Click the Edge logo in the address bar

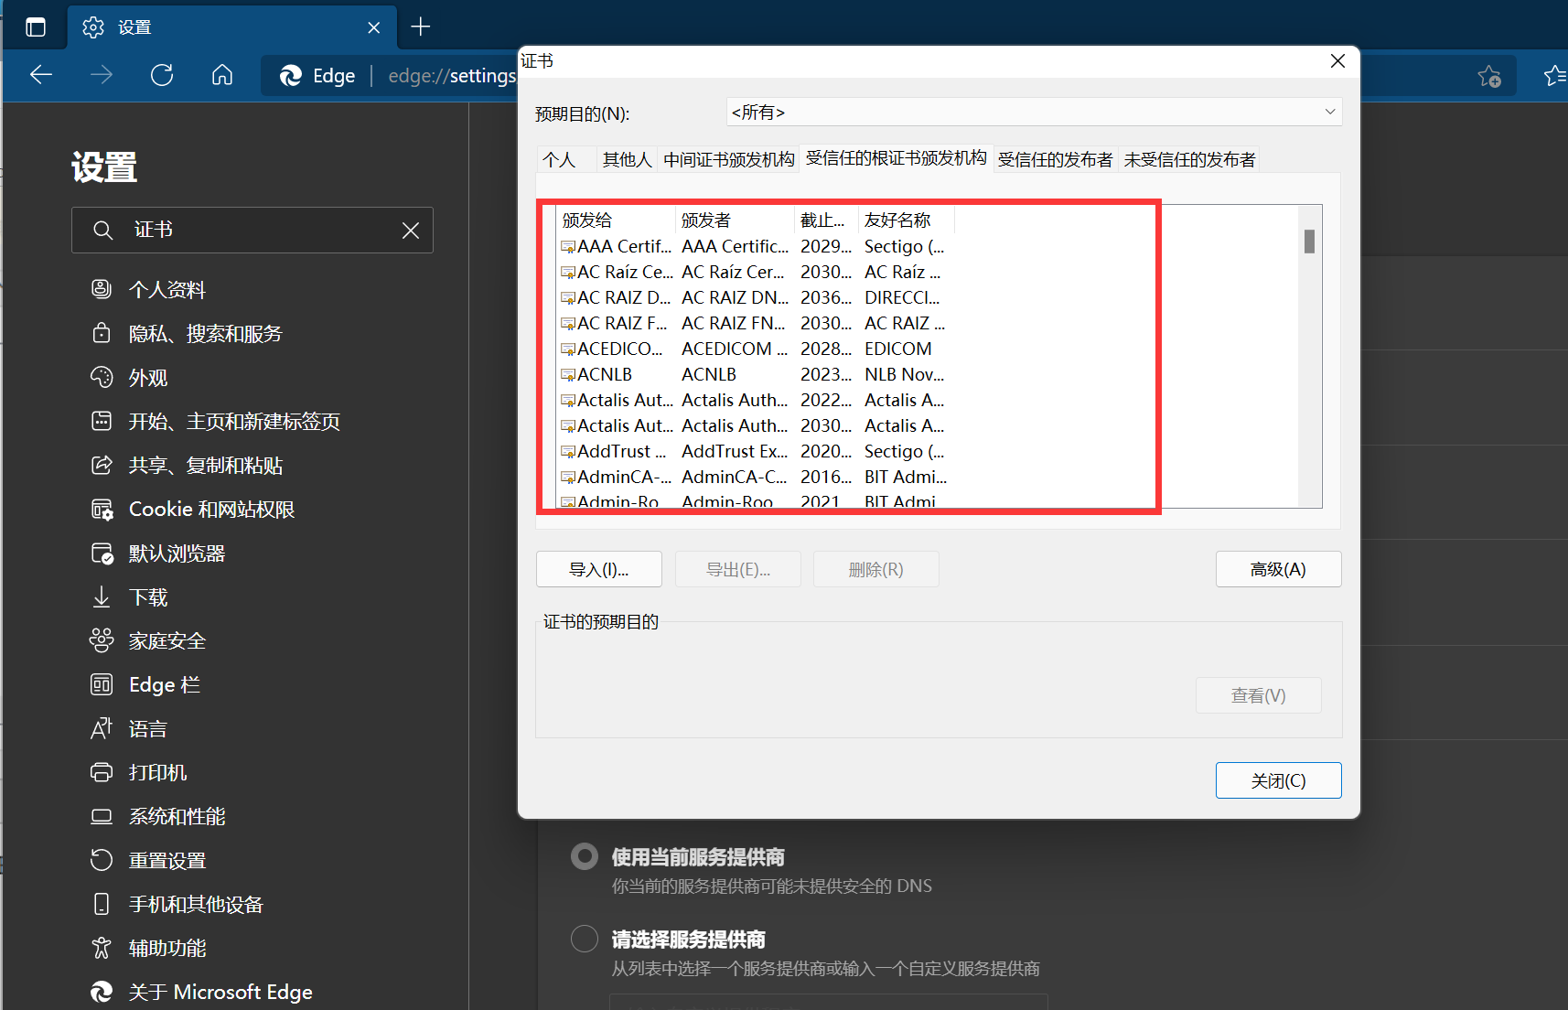(x=291, y=76)
